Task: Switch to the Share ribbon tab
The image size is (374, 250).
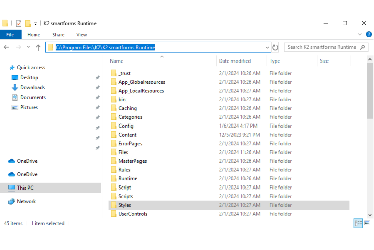Action: coord(58,35)
